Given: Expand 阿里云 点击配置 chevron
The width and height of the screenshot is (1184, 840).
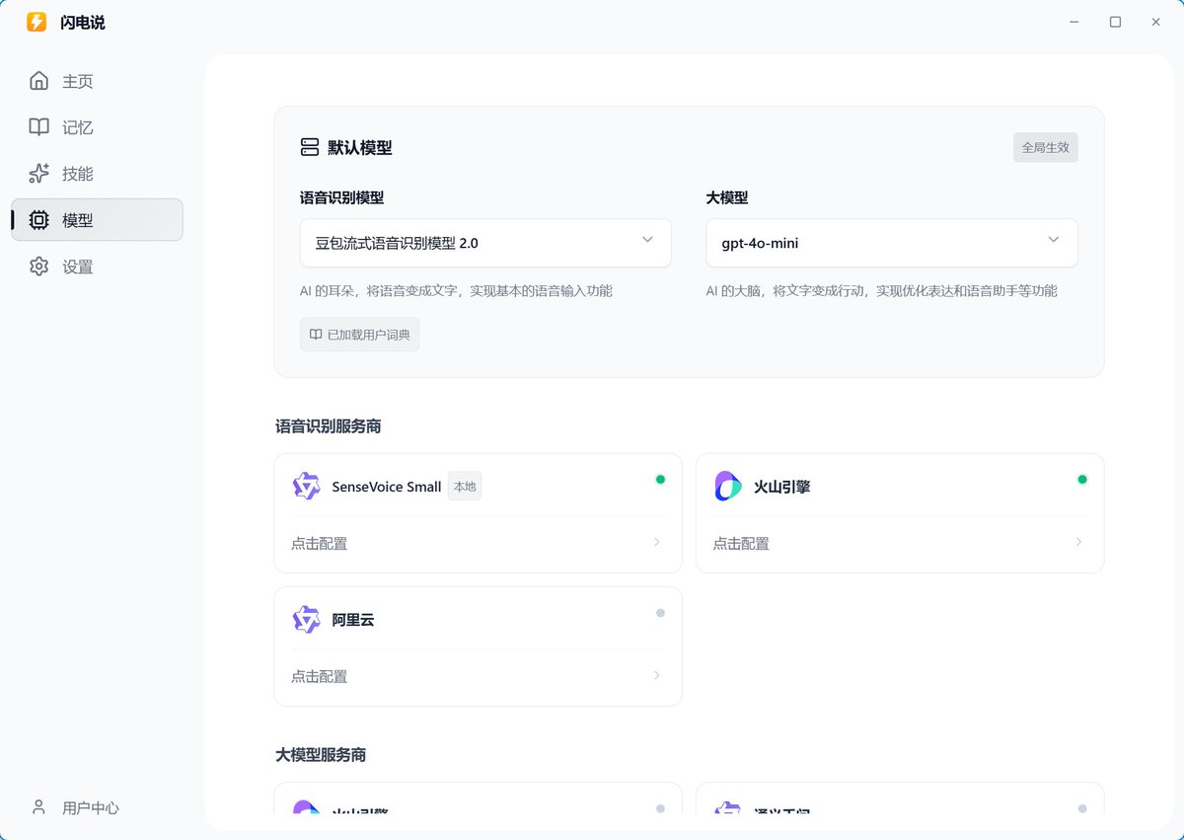Looking at the screenshot, I should tap(657, 675).
